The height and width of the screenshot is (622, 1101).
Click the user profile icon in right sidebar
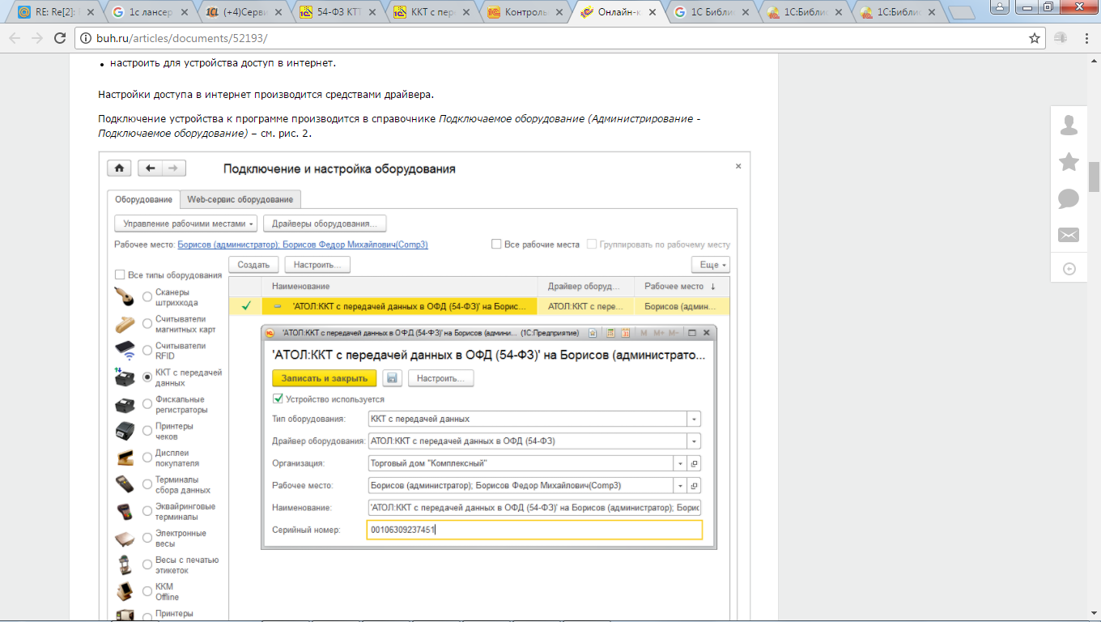click(1069, 126)
